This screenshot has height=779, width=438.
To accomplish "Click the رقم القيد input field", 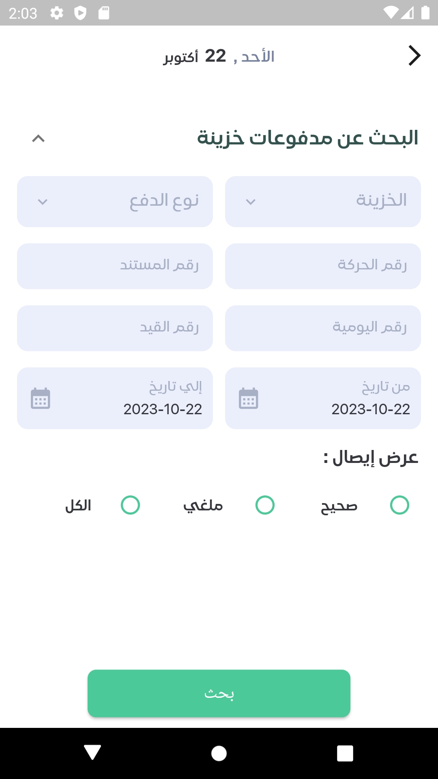I will pos(115,328).
